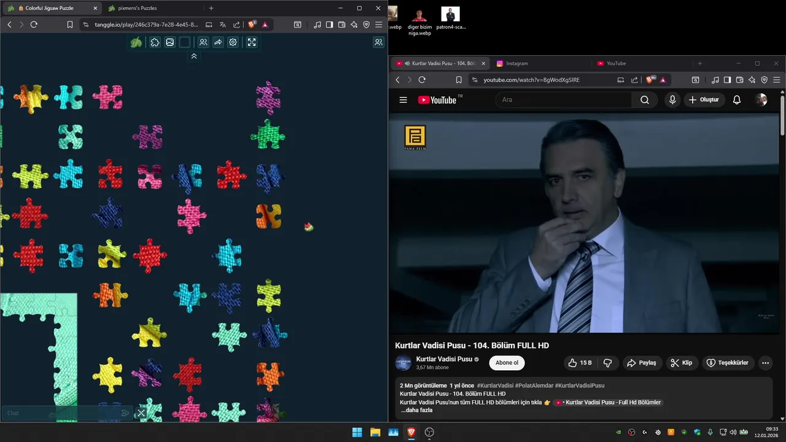Open the Kurtlar Vadisi Pusu browser tab
786x442 pixels.
[441, 63]
